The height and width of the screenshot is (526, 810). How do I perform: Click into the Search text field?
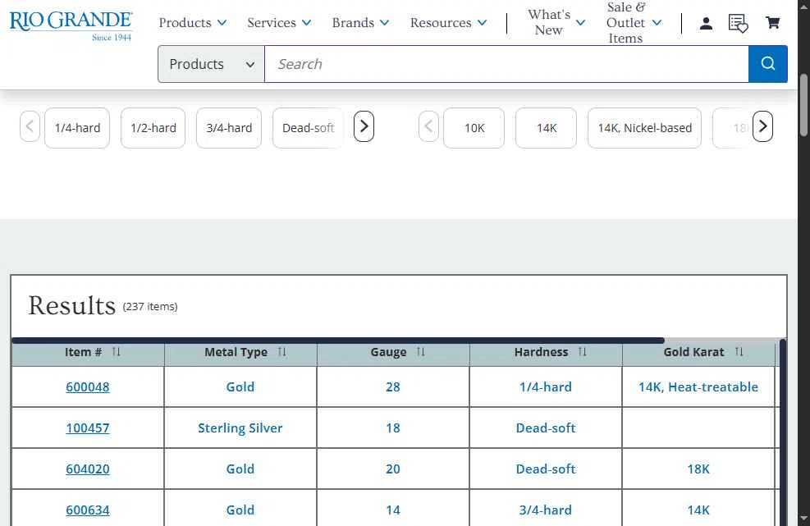506,64
